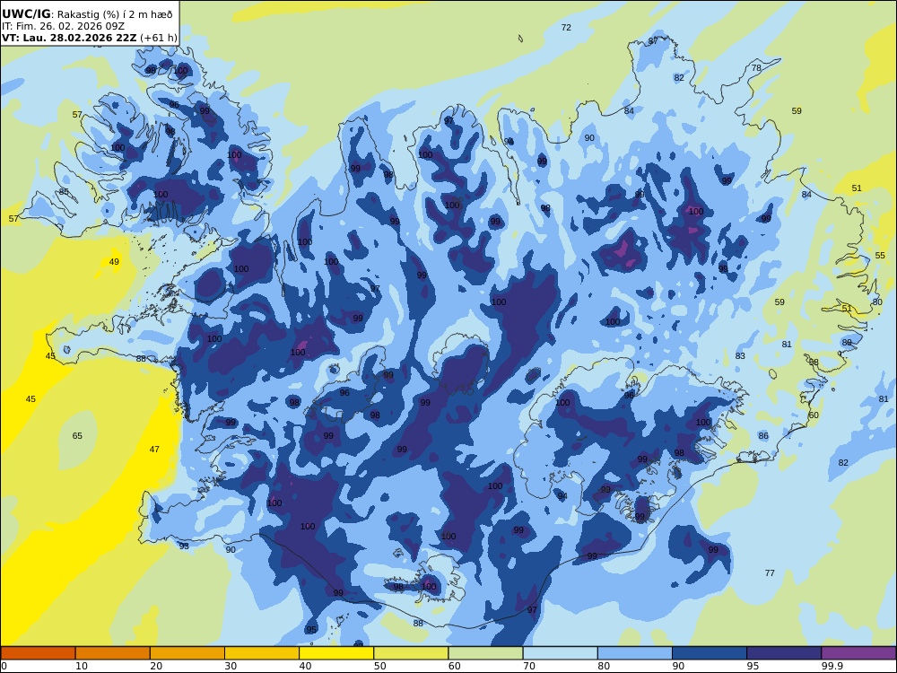Click the '47' humidity value on the map

tap(154, 450)
